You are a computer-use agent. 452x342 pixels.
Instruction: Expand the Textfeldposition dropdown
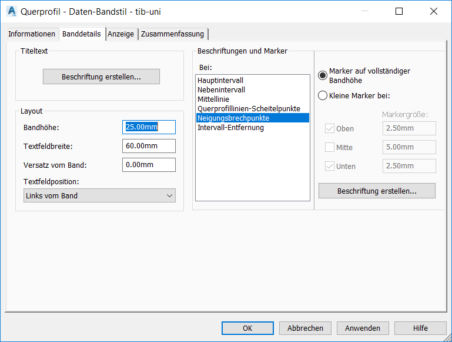tap(99, 195)
